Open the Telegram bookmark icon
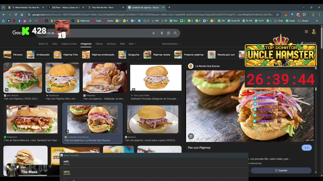Image resolution: width=323 pixels, height=181 pixels. click(139, 21)
